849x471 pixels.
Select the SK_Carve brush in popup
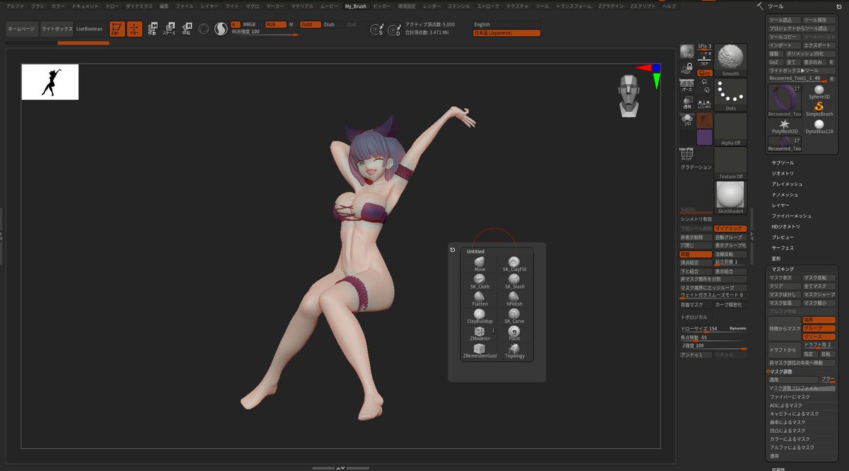(x=514, y=315)
